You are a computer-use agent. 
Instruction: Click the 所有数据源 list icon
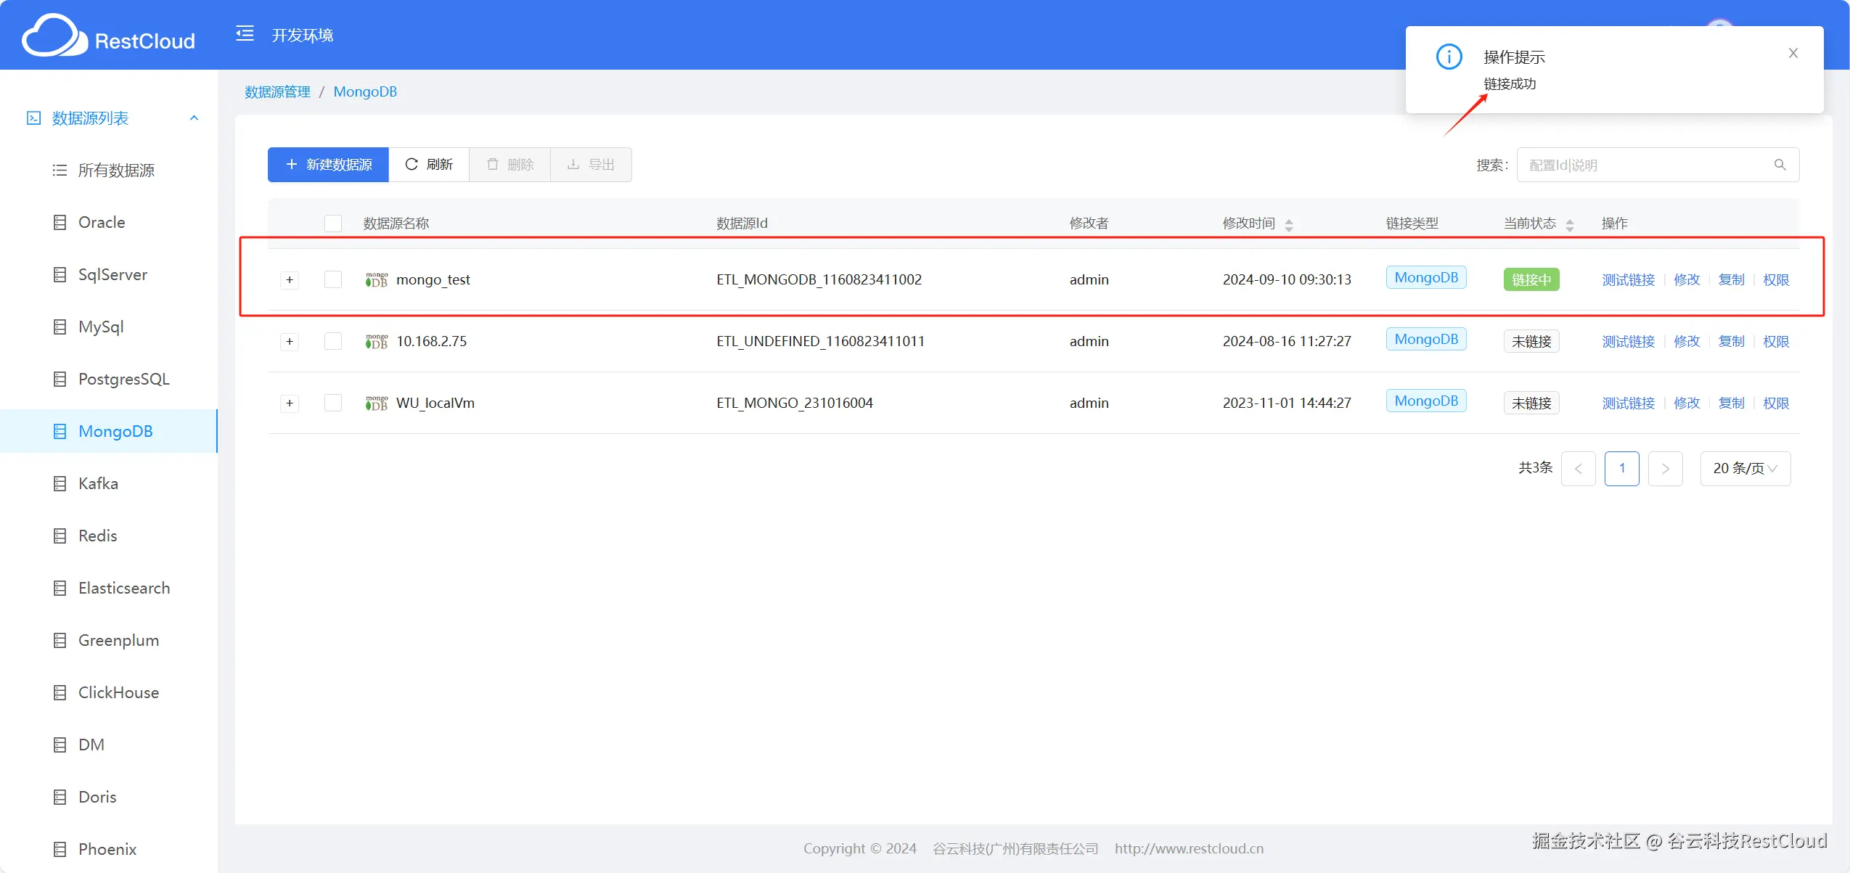[x=60, y=170]
